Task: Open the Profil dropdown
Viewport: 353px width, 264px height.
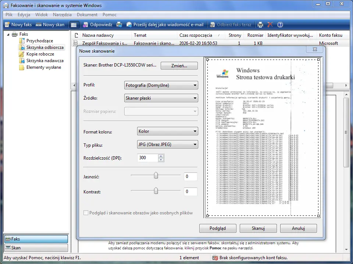Action: [161, 85]
